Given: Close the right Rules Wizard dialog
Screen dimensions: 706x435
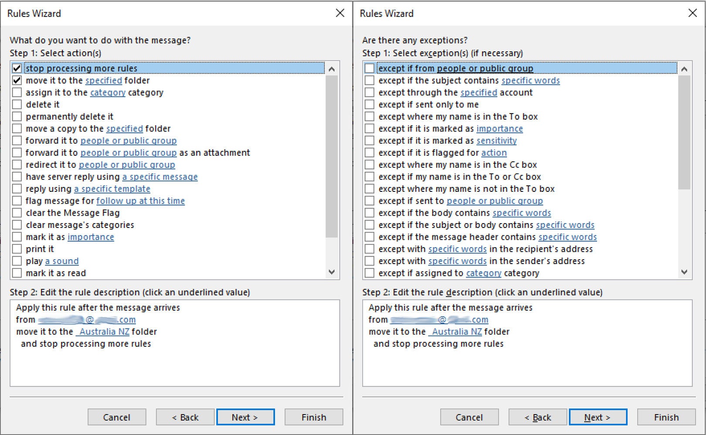Looking at the screenshot, I should [x=692, y=13].
